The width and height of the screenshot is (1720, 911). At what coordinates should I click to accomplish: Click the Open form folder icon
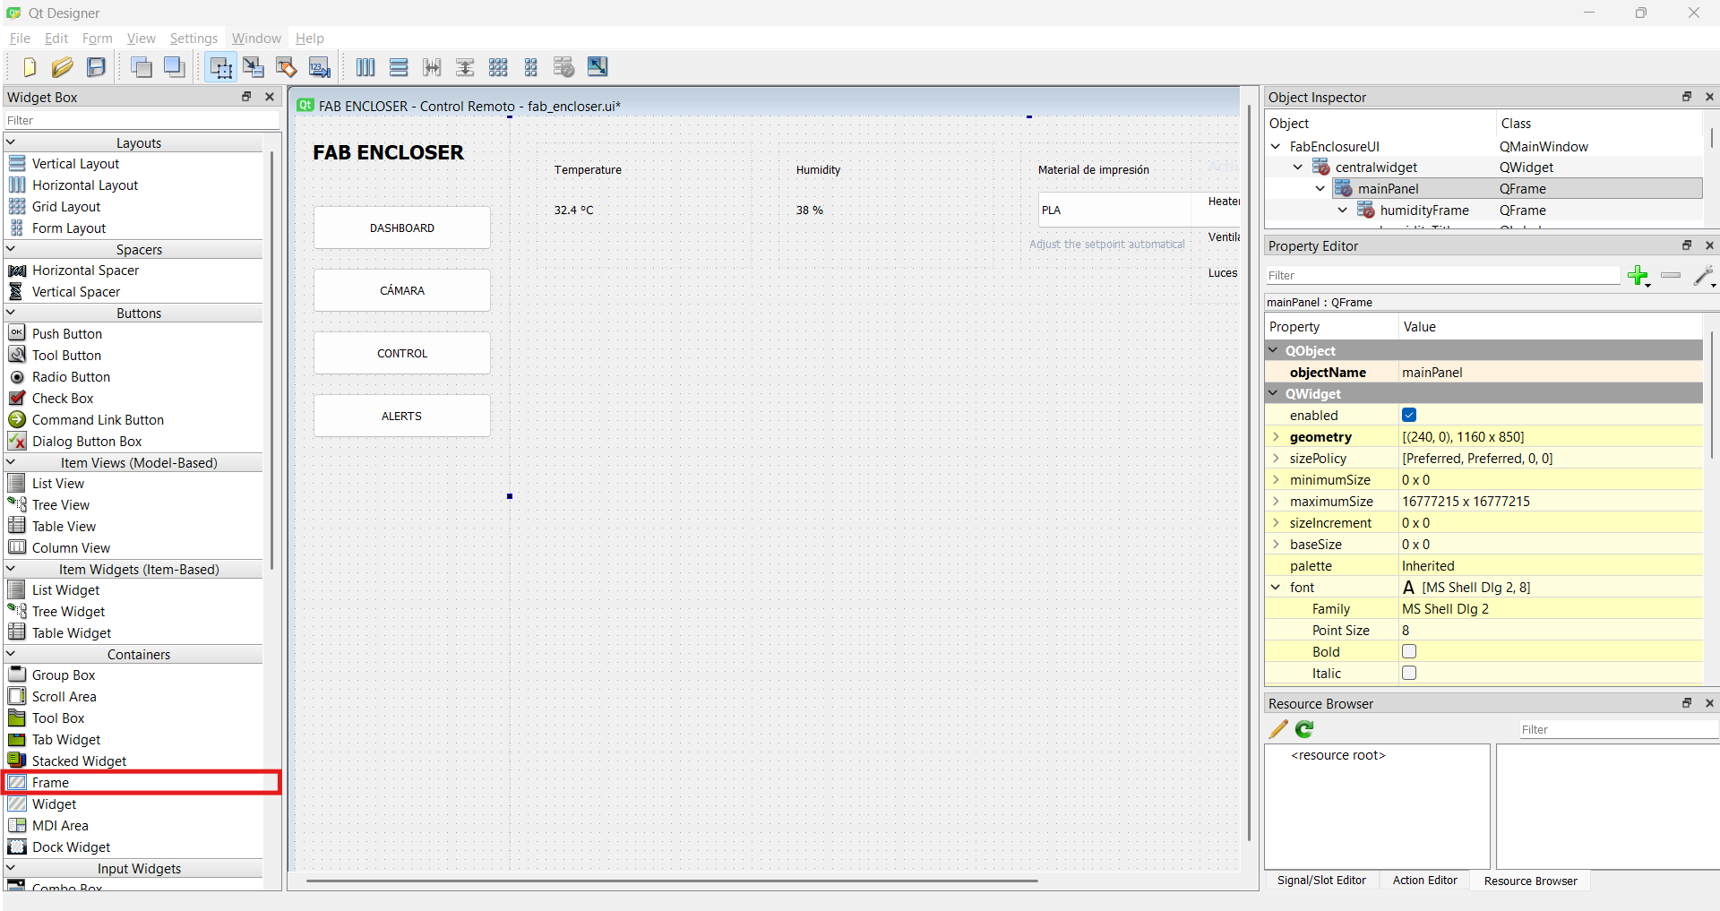[x=63, y=67]
